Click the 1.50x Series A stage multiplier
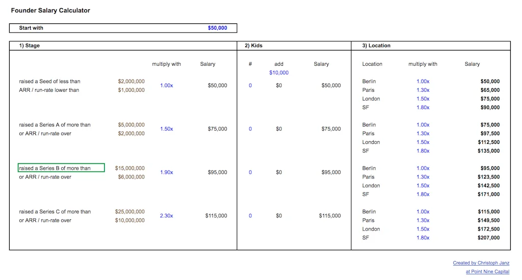The width and height of the screenshot is (522, 280). click(x=166, y=129)
